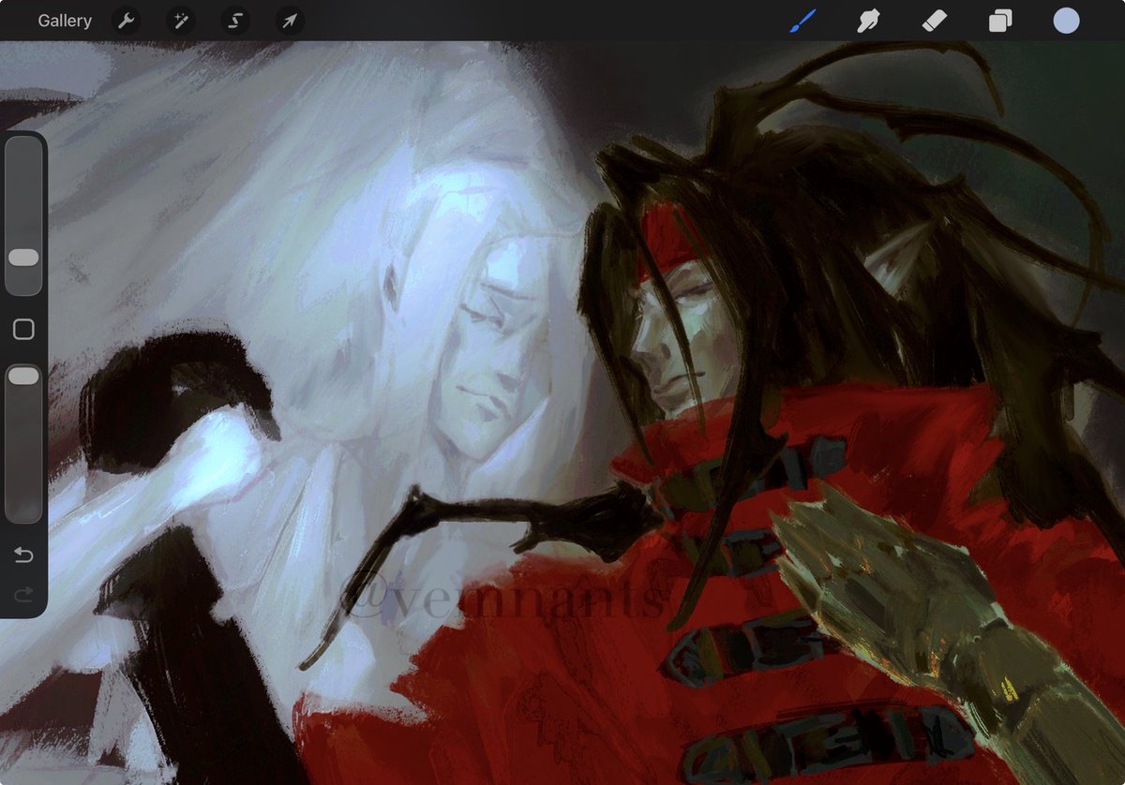This screenshot has width=1125, height=785.
Task: Click the brush size slider handle
Action: pos(23,258)
